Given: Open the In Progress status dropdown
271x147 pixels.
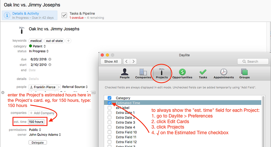Looking at the screenshot, I should coord(39,51).
